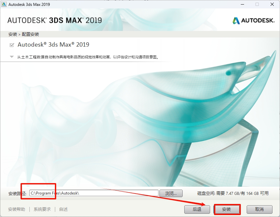Click the AUTODESK 3DS MAX 2019 banner logo
Image resolution: width=280 pixels, height=217 pixels.
pyautogui.click(x=55, y=20)
